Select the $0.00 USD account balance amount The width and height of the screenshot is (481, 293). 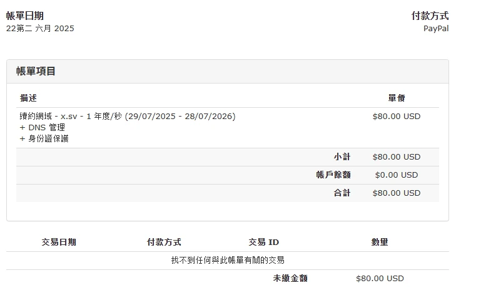397,175
